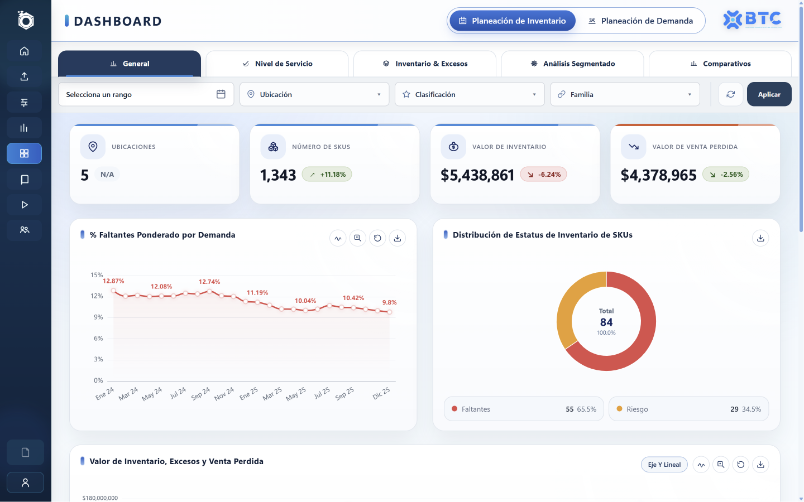Click zoom icon on Faltantes chart
This screenshot has height=502, width=804.
tap(358, 238)
